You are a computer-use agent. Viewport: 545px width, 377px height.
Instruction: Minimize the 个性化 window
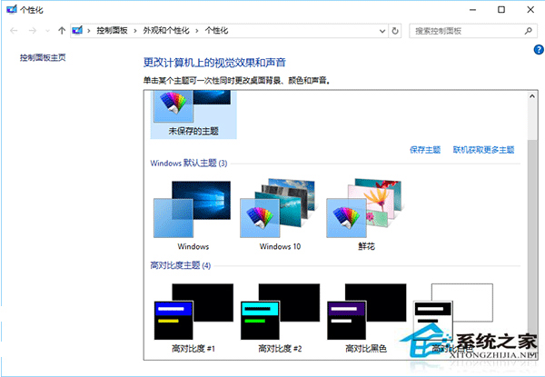(x=472, y=10)
